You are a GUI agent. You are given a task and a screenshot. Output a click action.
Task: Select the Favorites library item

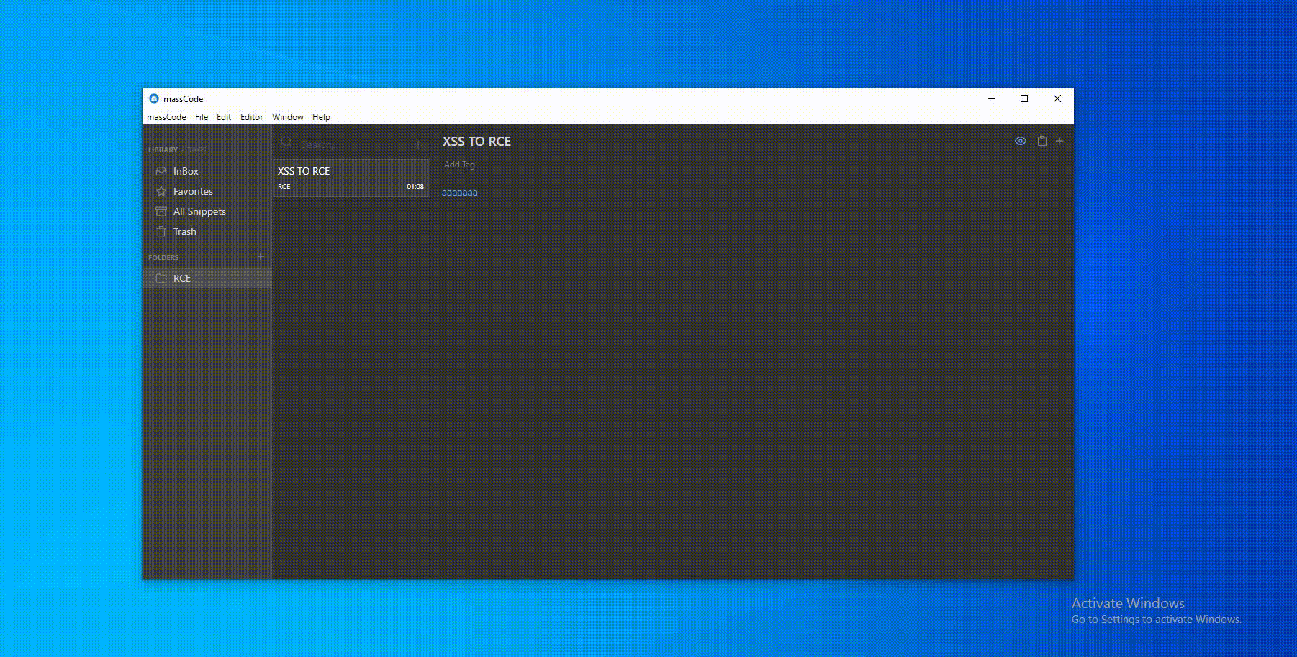[207, 191]
